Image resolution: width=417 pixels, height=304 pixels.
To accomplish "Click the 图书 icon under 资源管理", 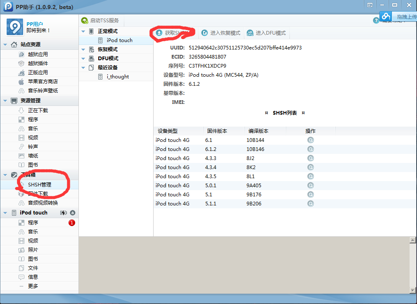I will coord(21,165).
